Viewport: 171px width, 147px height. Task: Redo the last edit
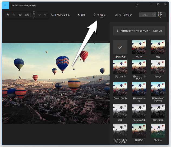click(x=45, y=15)
